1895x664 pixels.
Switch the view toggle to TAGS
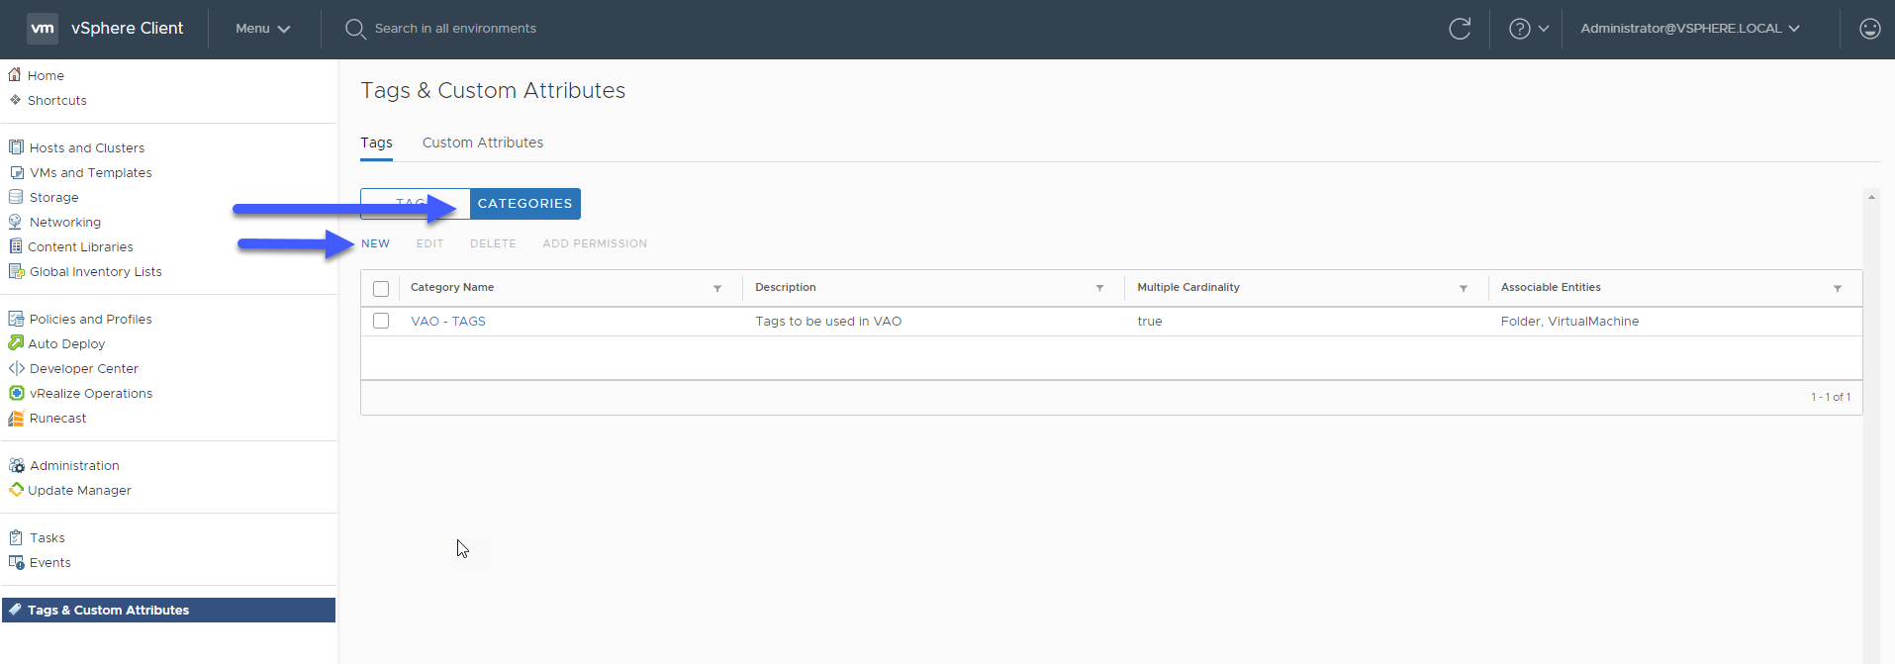coord(416,204)
